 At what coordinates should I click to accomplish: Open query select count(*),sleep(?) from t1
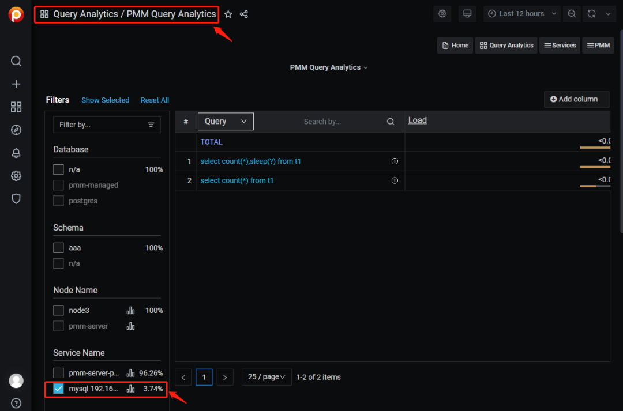tap(250, 161)
